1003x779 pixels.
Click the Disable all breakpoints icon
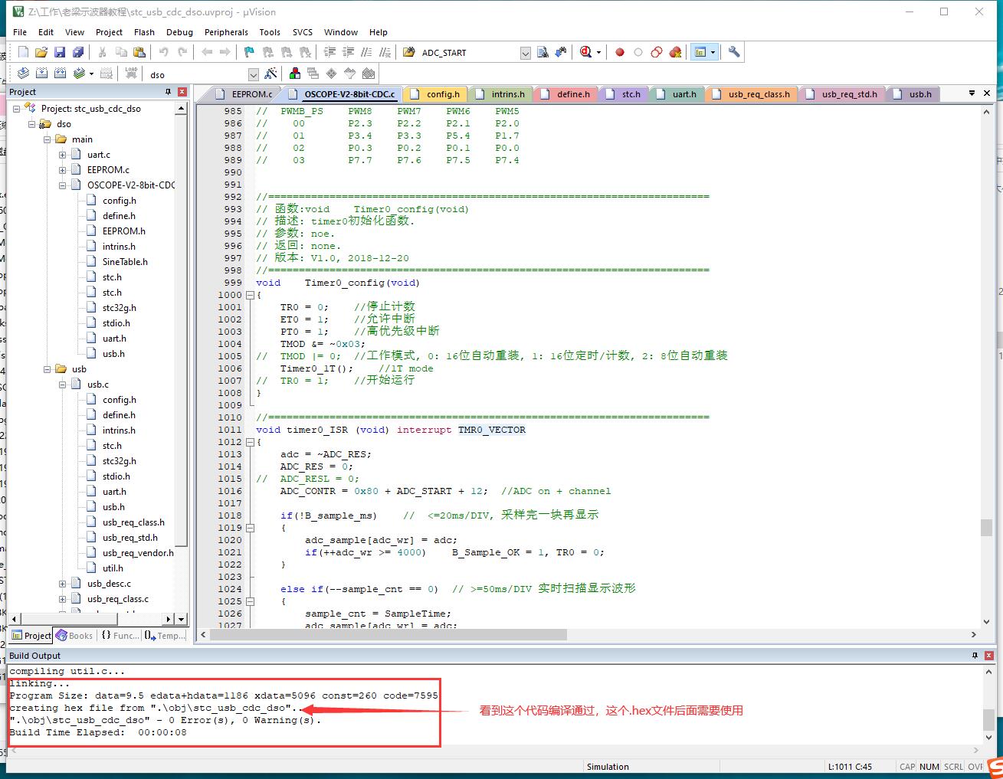tap(657, 52)
